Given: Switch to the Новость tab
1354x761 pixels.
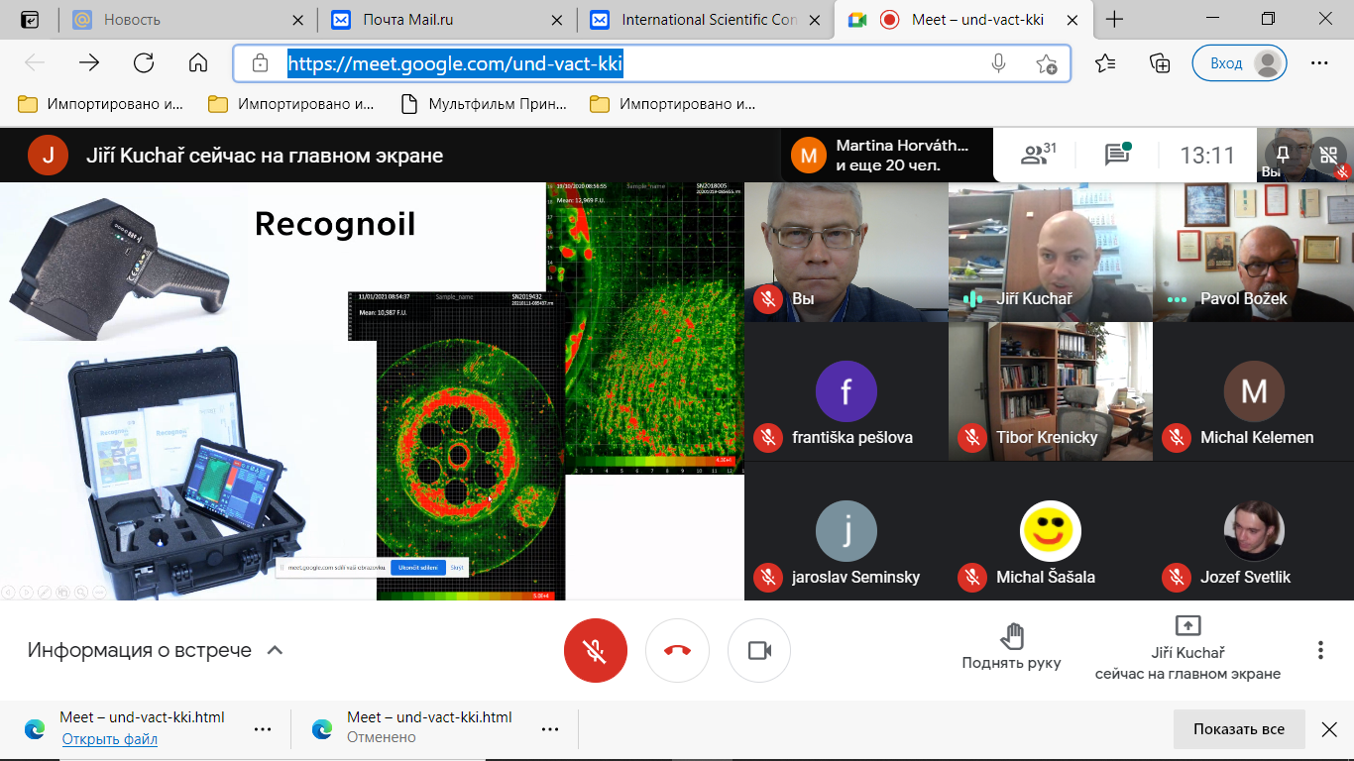Looking at the screenshot, I should pyautogui.click(x=188, y=20).
